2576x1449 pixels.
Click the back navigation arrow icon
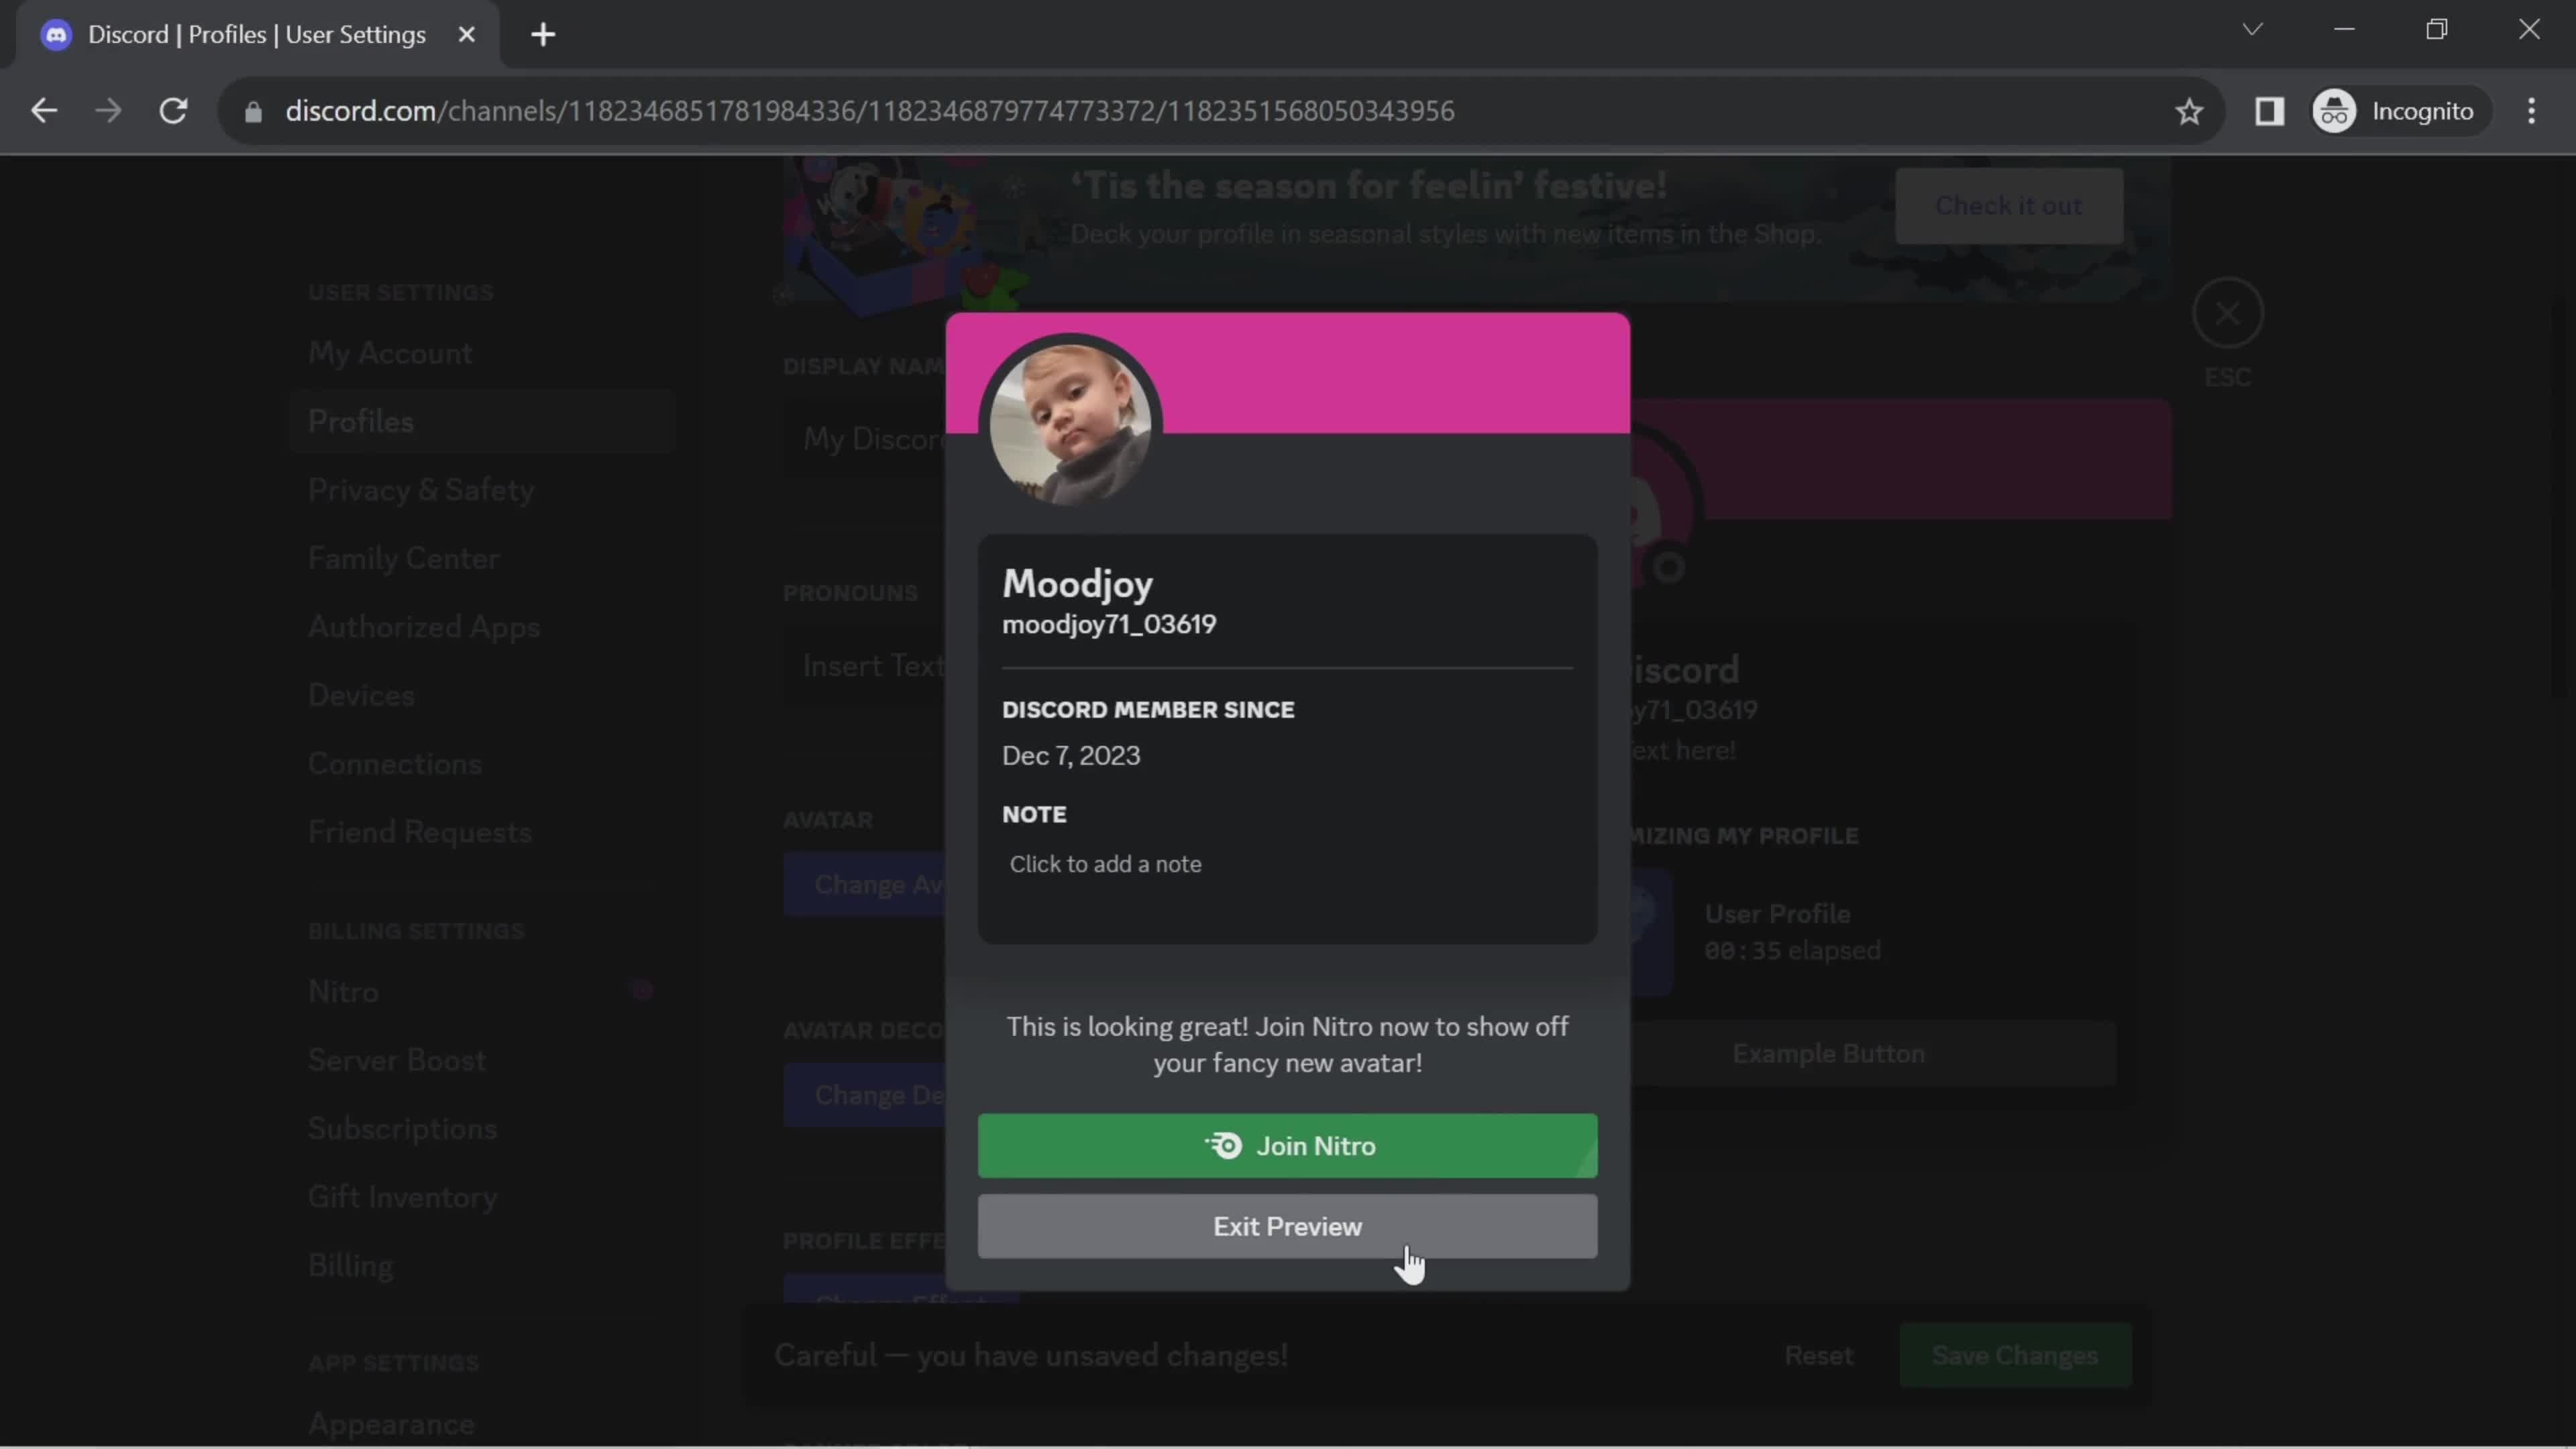point(44,110)
